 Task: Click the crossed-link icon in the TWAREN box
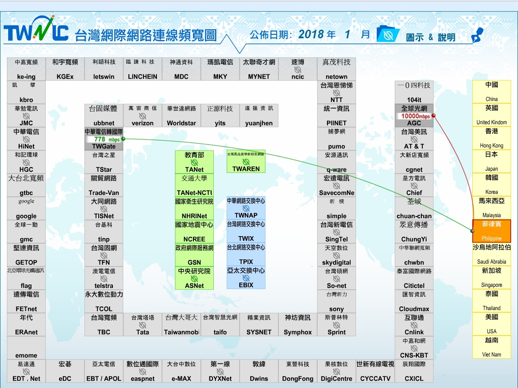point(246,162)
